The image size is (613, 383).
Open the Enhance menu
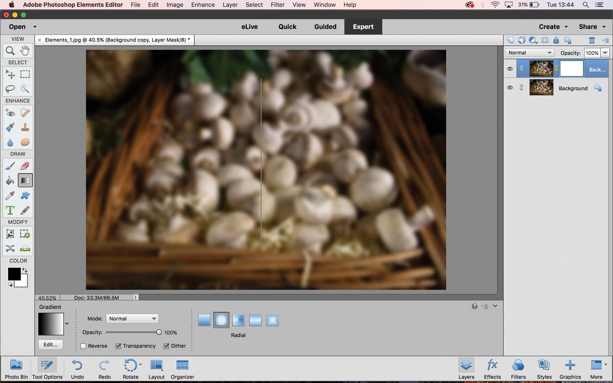click(203, 5)
